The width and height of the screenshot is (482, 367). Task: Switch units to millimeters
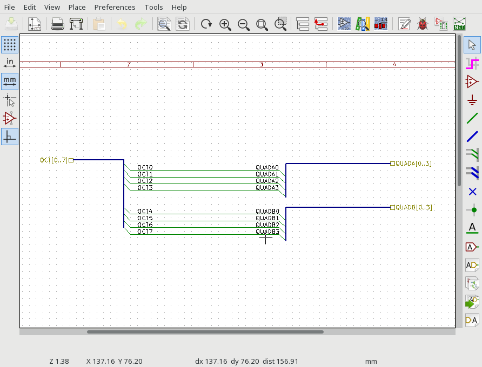(10, 81)
